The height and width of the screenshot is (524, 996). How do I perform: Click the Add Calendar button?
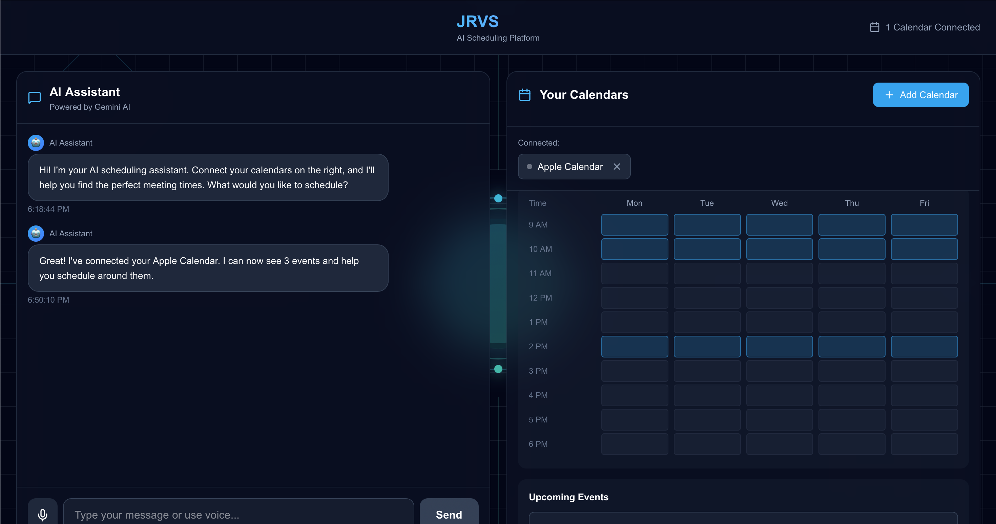[x=920, y=95]
